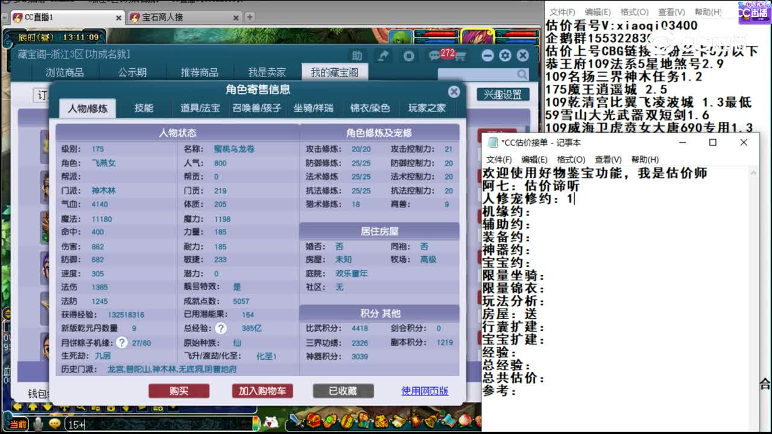Click the green character avatar at the top

[x=400, y=37]
